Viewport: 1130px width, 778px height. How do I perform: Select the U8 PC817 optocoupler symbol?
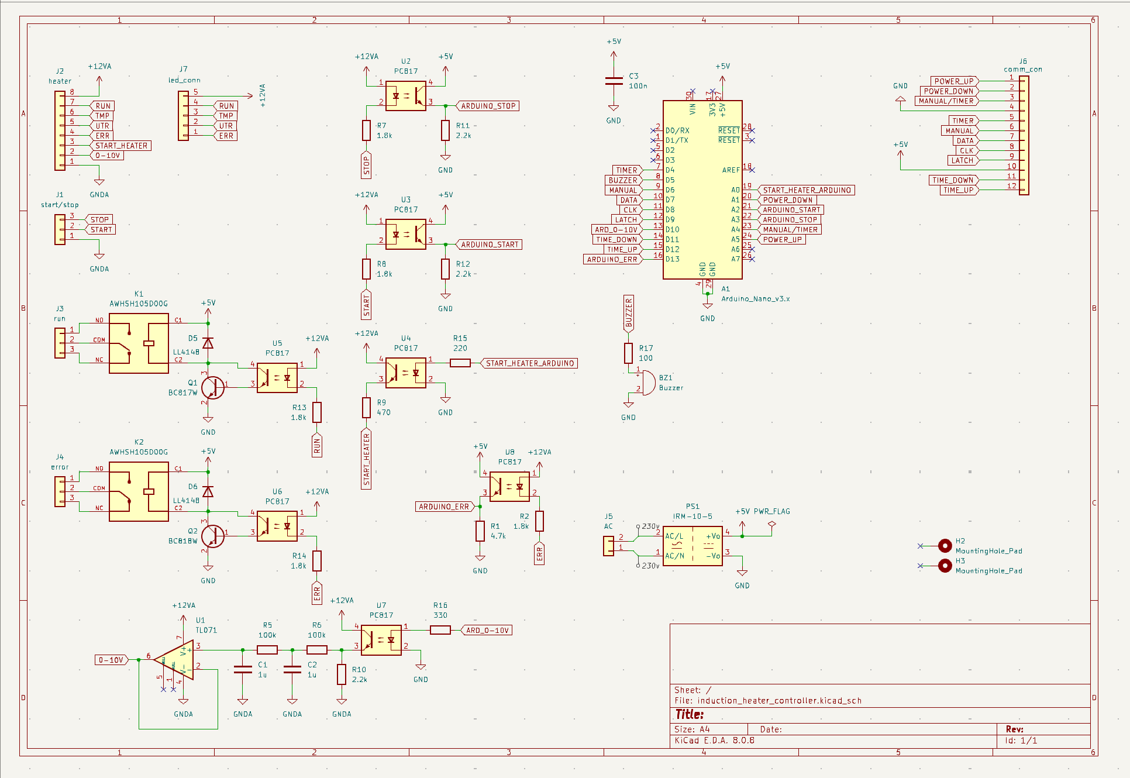510,487
